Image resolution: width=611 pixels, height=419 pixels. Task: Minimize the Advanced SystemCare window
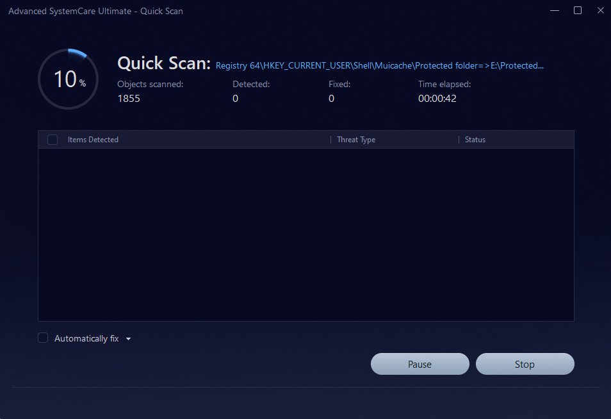coord(555,10)
